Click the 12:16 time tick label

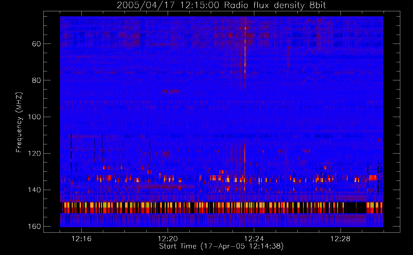point(81,239)
